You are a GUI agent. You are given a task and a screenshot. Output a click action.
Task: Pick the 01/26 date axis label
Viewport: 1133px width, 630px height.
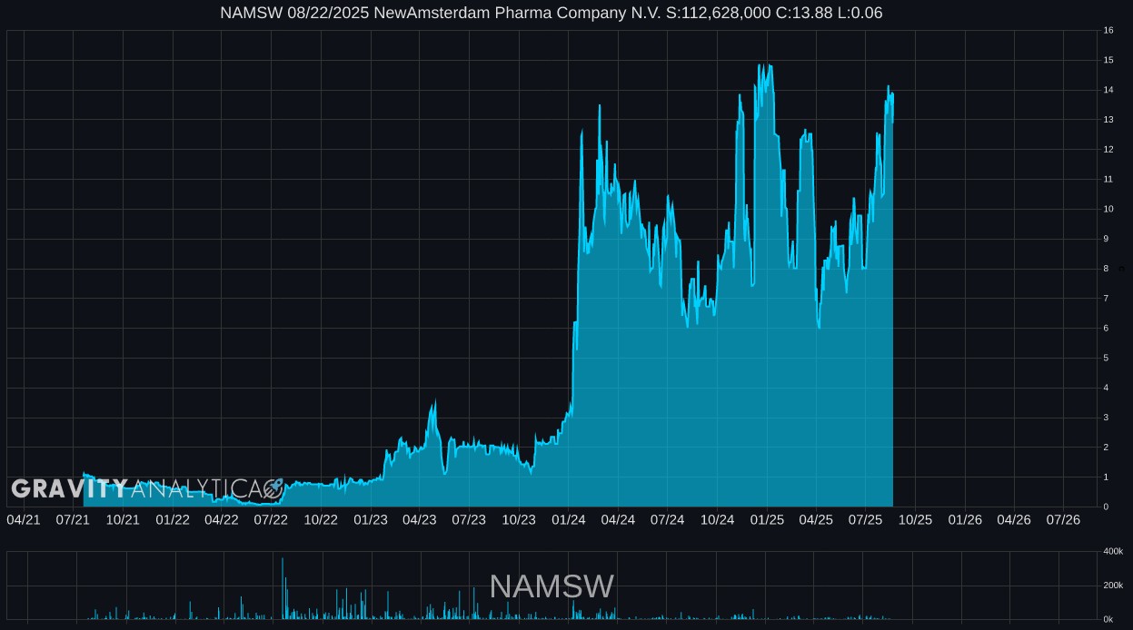click(966, 520)
